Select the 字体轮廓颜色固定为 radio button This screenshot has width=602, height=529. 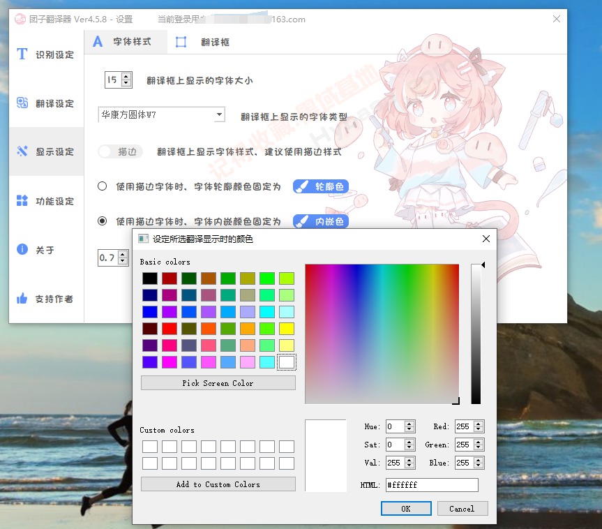(x=102, y=186)
